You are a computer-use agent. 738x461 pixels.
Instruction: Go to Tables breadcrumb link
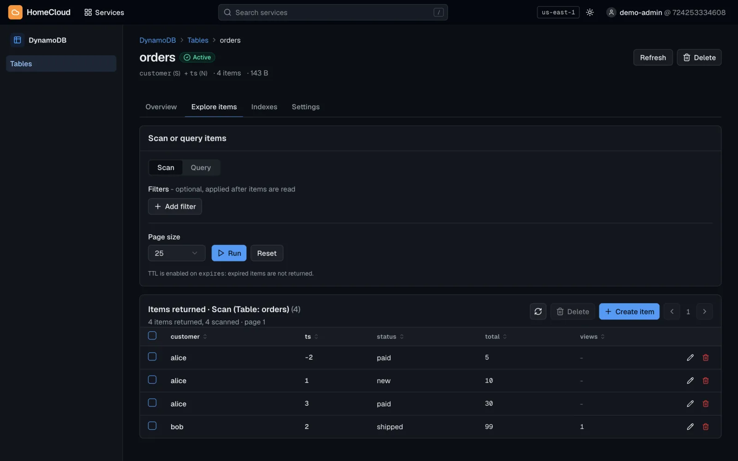(x=198, y=40)
